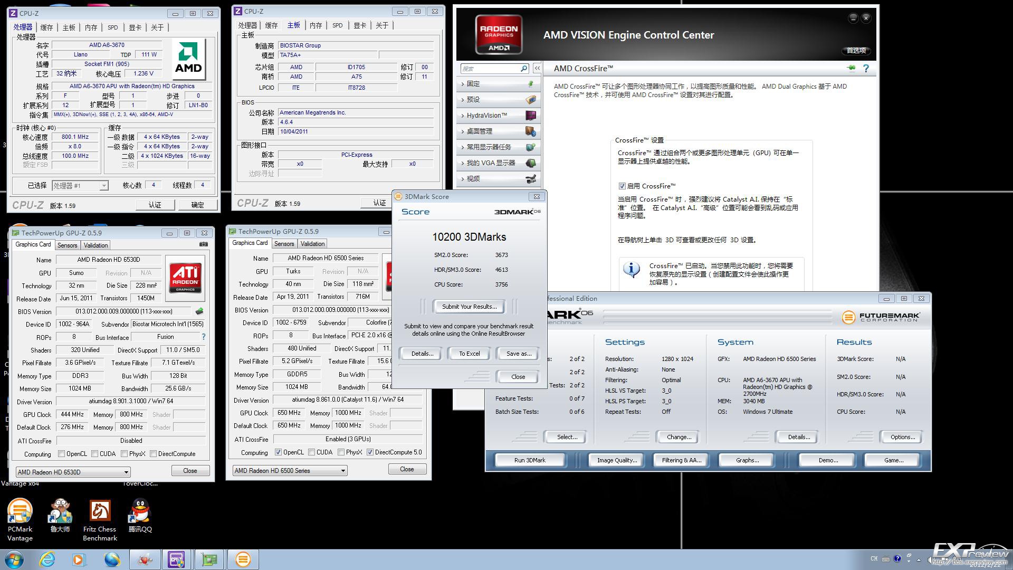Open AMD VISION Engine help question mark
The width and height of the screenshot is (1013, 570).
pos(866,68)
